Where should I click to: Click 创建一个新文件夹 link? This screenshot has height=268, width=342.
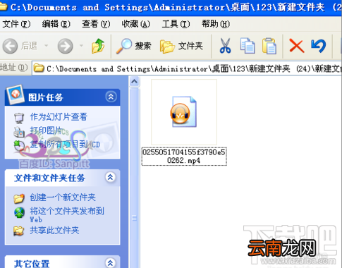coord(63,197)
